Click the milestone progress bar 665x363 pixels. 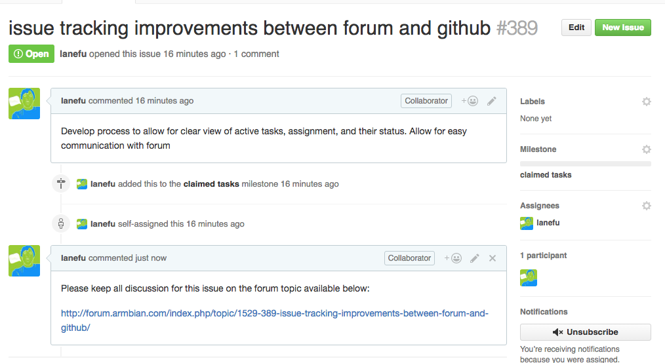click(x=585, y=164)
